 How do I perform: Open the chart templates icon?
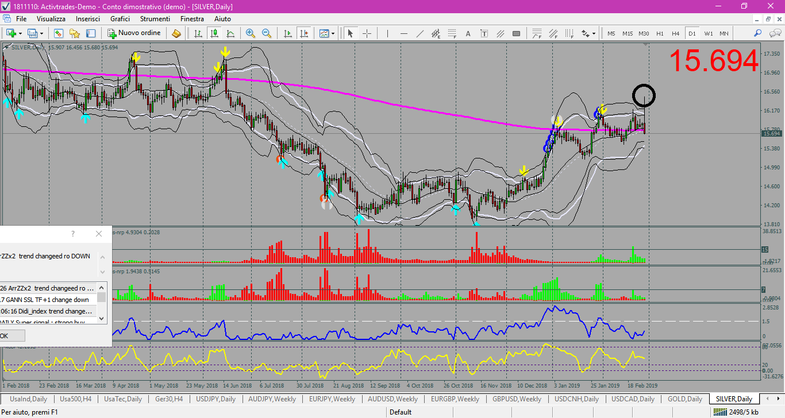point(324,33)
